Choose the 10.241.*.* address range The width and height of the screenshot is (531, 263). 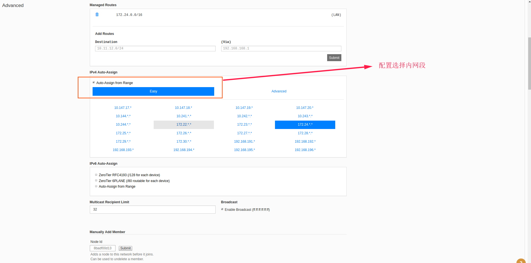[184, 116]
